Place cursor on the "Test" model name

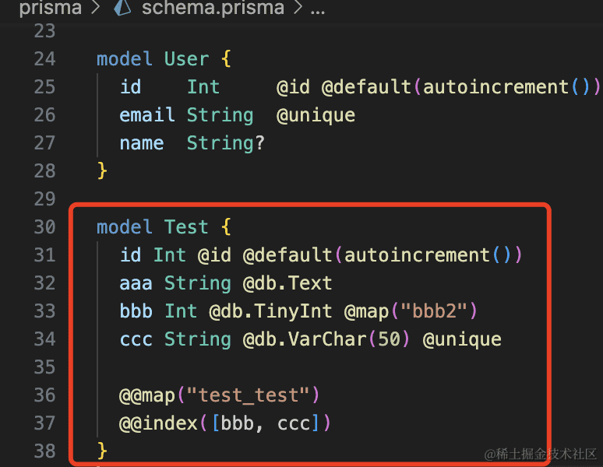[186, 227]
